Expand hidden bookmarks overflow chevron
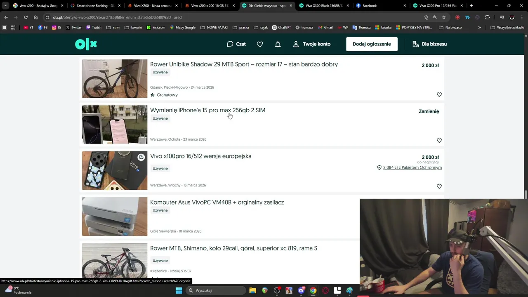 479,27
